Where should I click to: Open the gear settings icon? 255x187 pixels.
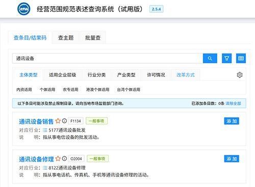pos(240,75)
